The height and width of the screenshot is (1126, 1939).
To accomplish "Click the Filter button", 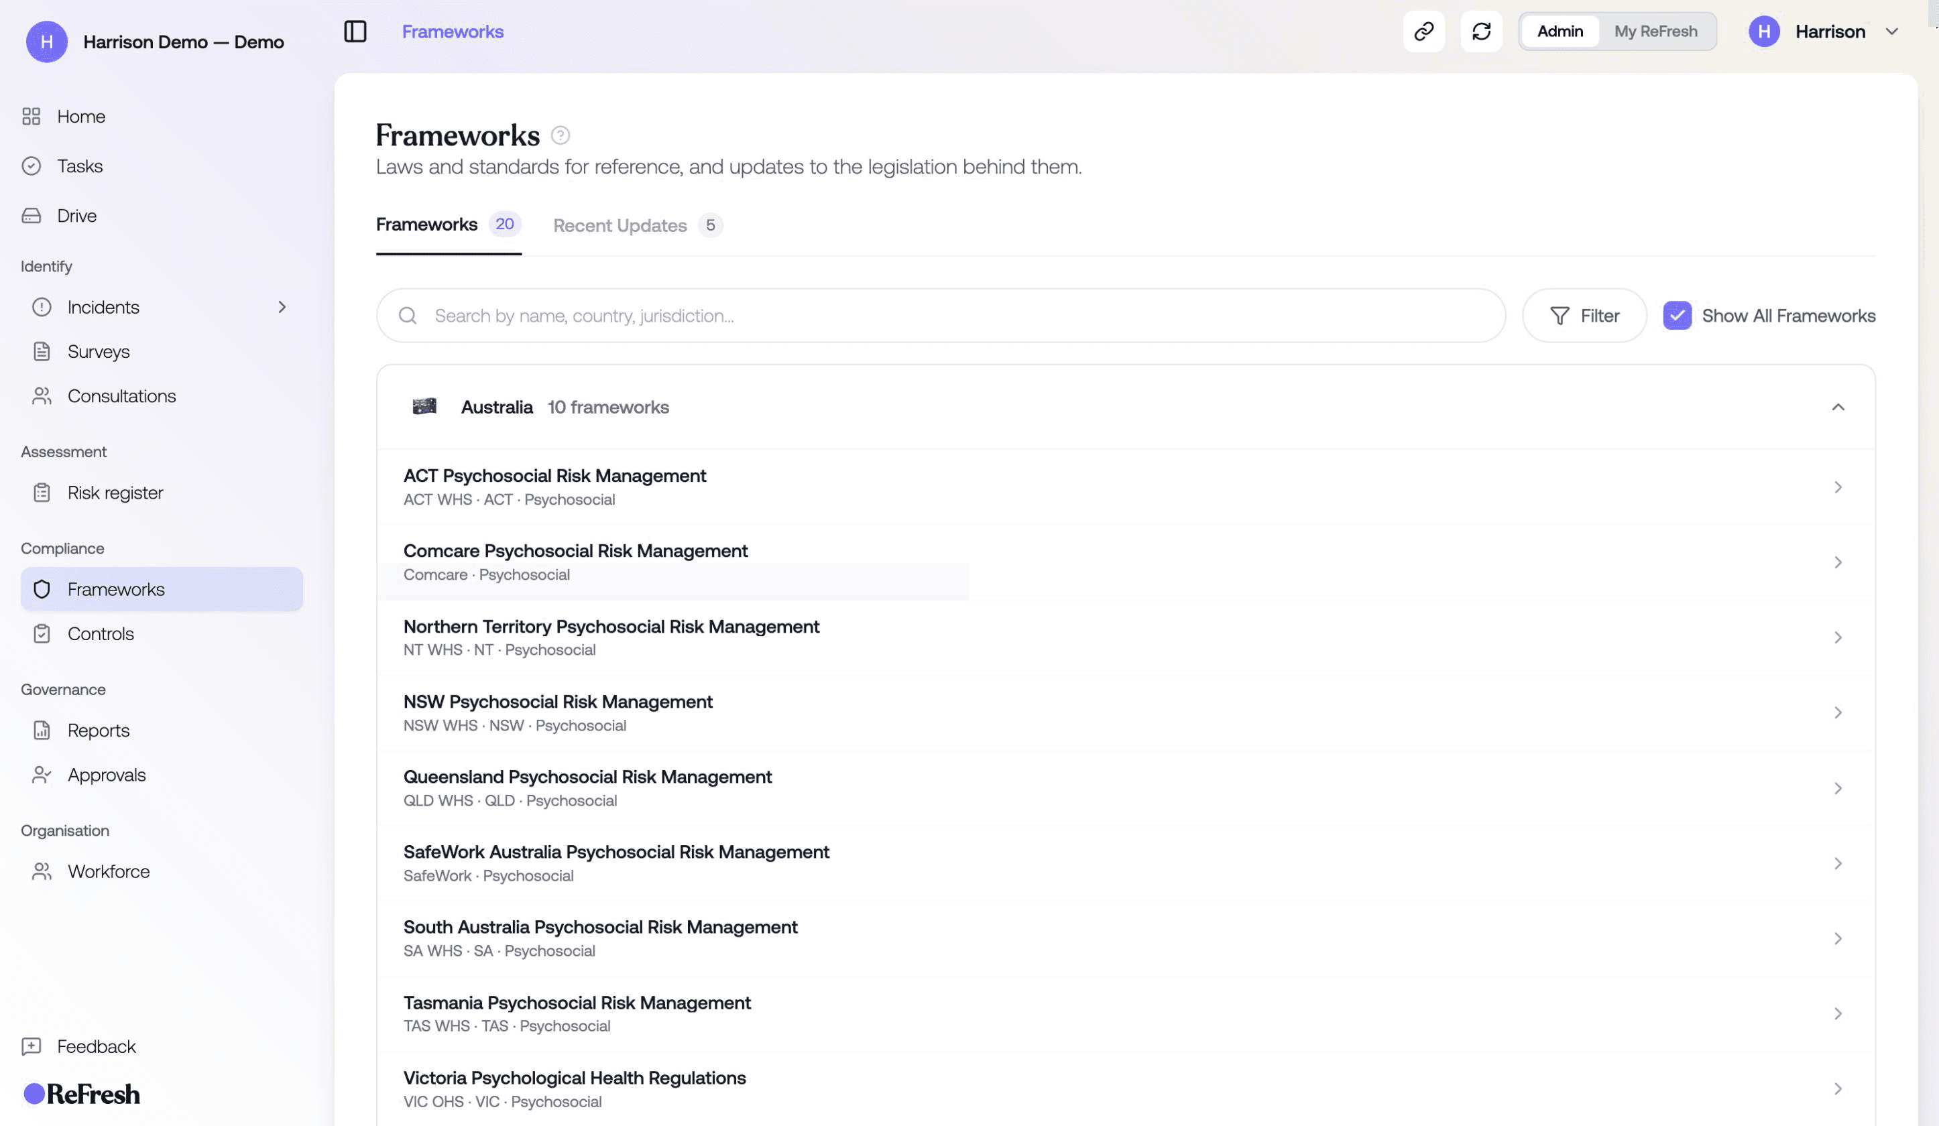I will point(1584,315).
